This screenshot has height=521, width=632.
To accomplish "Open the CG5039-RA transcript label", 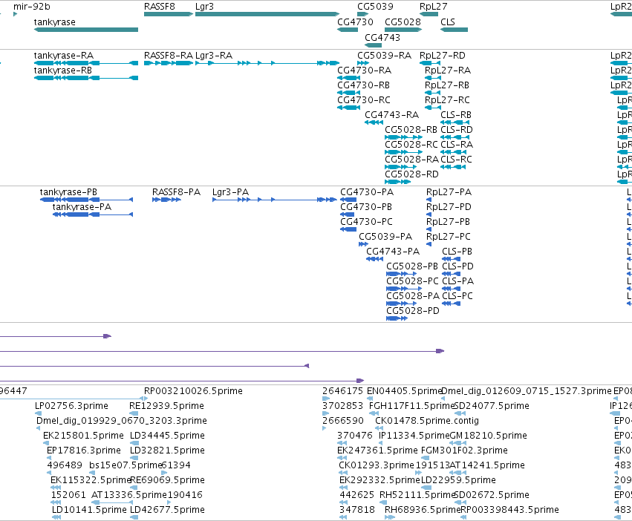I will pos(384,55).
